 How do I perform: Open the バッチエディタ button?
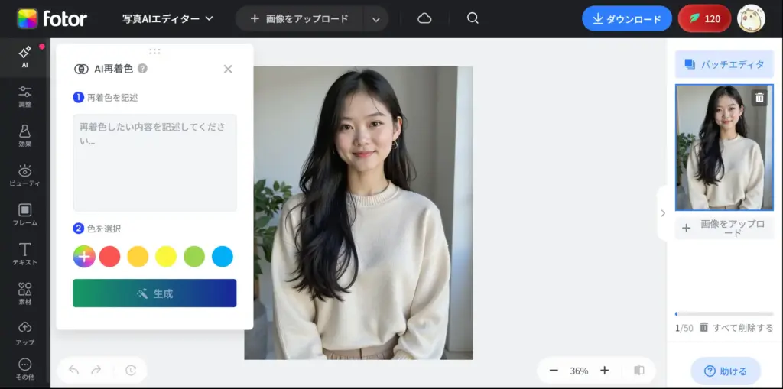tap(724, 64)
